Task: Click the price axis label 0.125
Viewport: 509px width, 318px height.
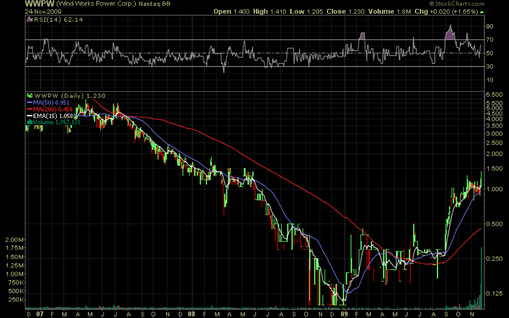Action: [x=494, y=293]
